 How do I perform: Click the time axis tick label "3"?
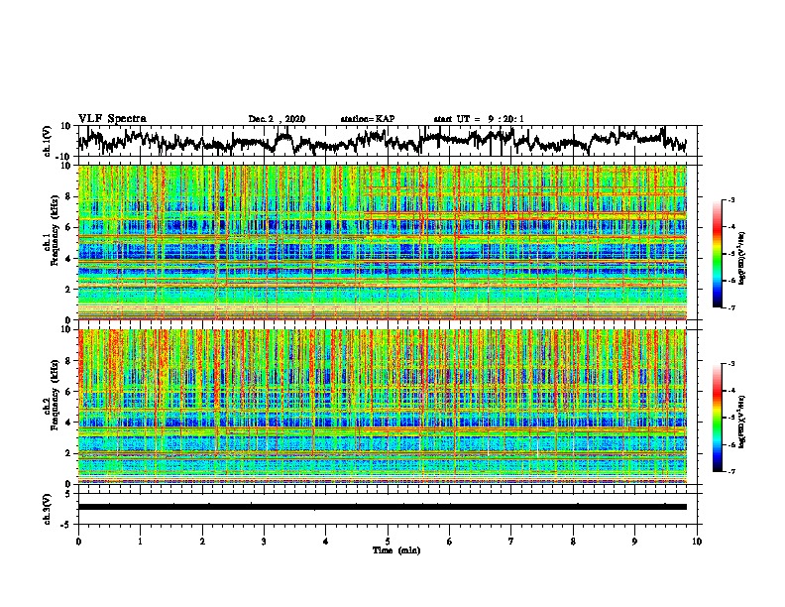pos(264,542)
